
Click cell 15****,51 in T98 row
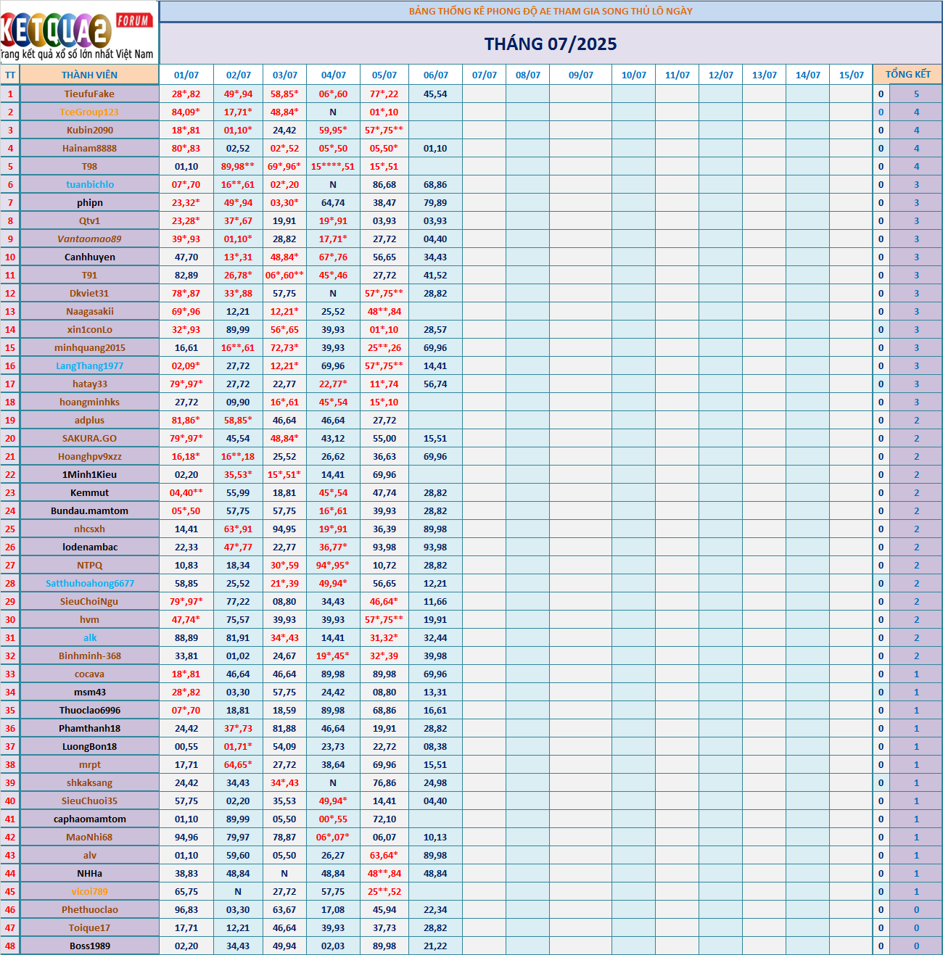tap(333, 166)
